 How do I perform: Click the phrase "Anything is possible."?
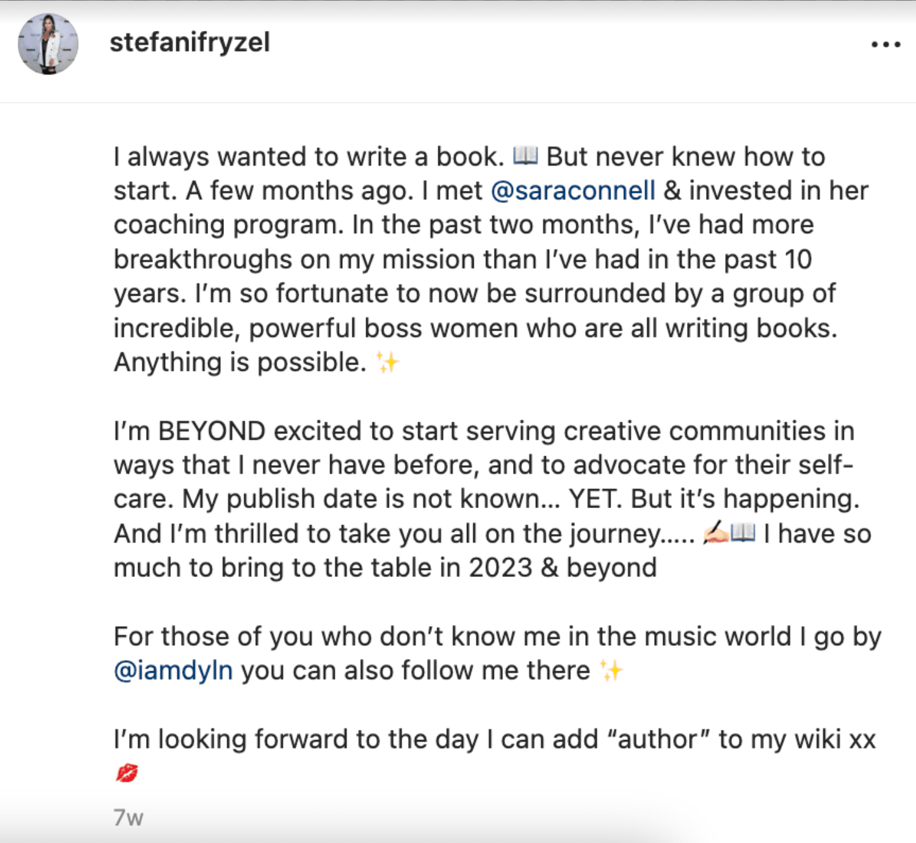tap(240, 363)
